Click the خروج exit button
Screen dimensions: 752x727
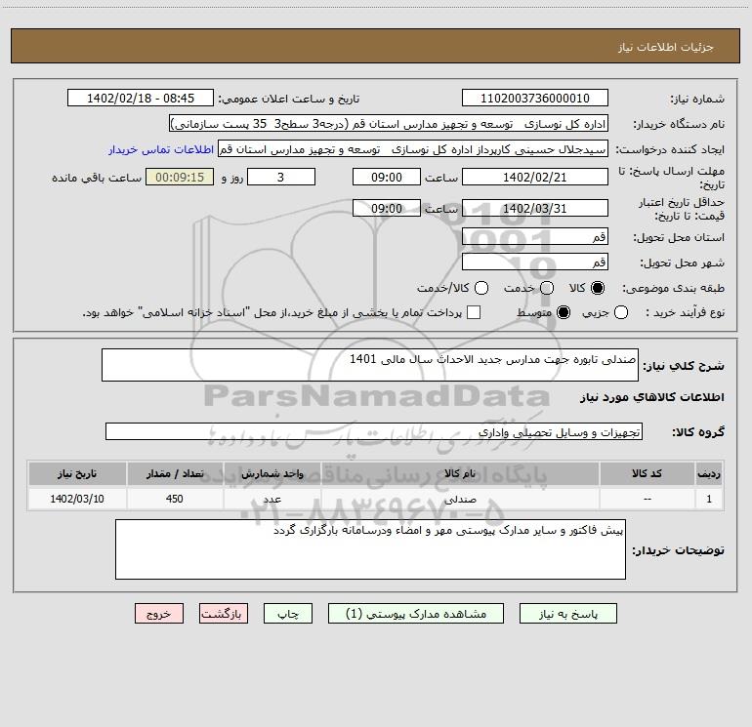click(x=159, y=614)
